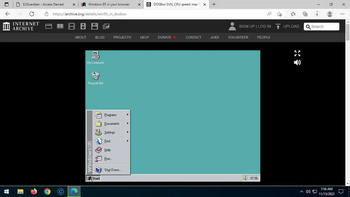The width and height of the screenshot is (350, 197).
Task: Open Internet Archive web section icon
Action: [49, 26]
